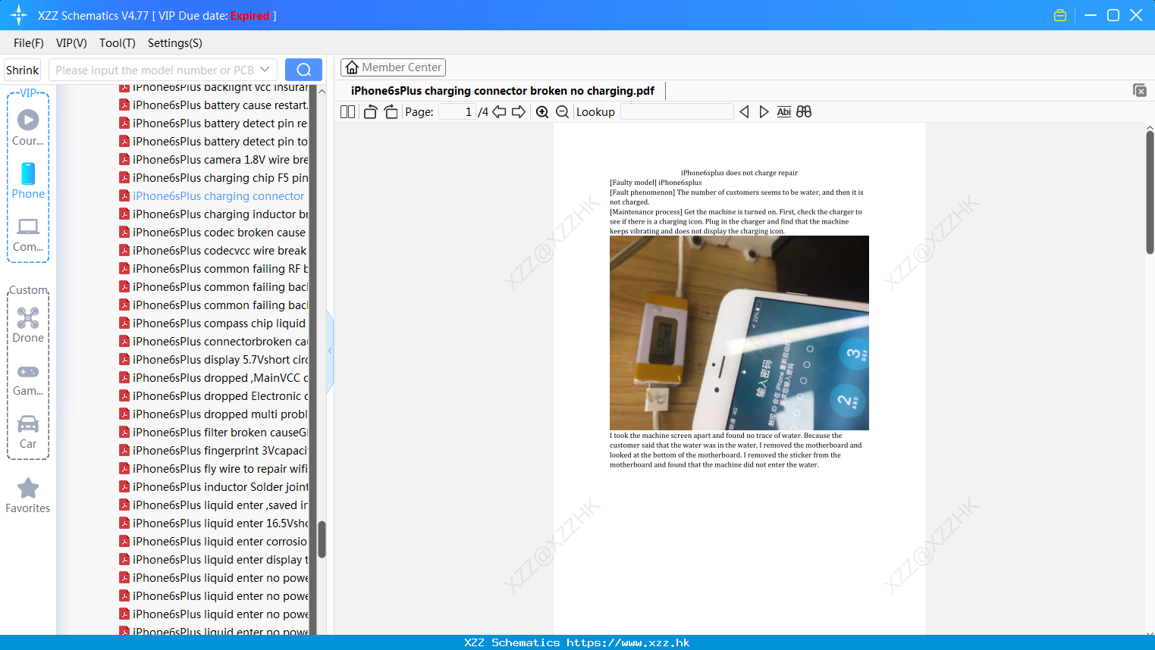Go to previous page arrow
The height and width of the screenshot is (650, 1155).
point(499,112)
